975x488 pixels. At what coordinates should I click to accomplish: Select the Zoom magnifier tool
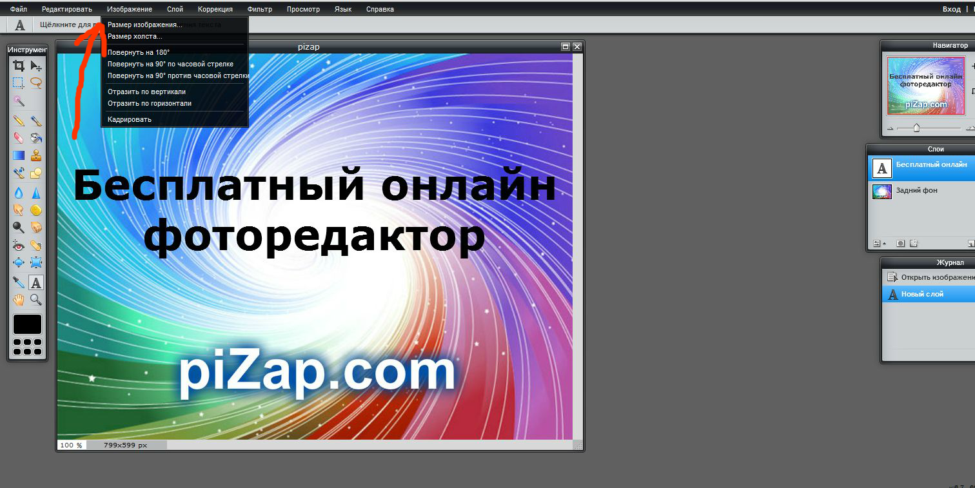36,300
